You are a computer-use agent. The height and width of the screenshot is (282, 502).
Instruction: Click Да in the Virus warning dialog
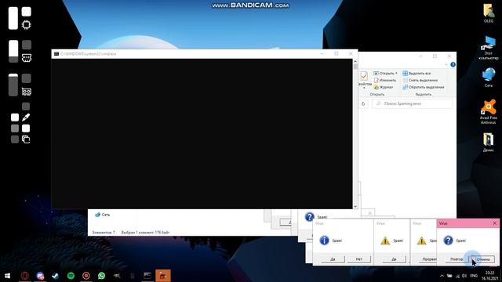coord(394,259)
